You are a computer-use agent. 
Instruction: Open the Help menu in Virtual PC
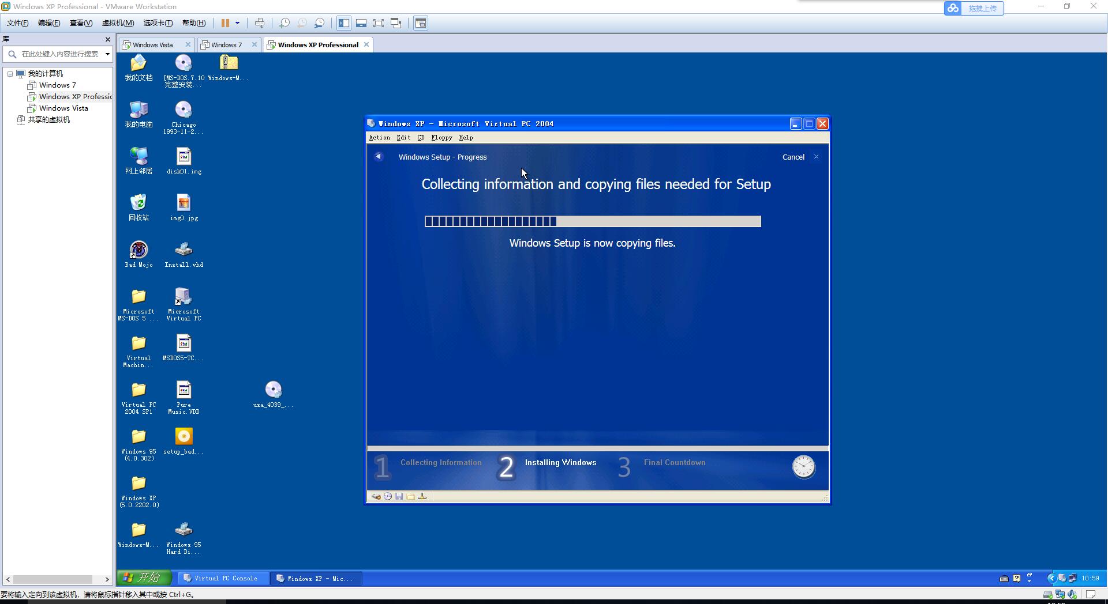coord(466,138)
